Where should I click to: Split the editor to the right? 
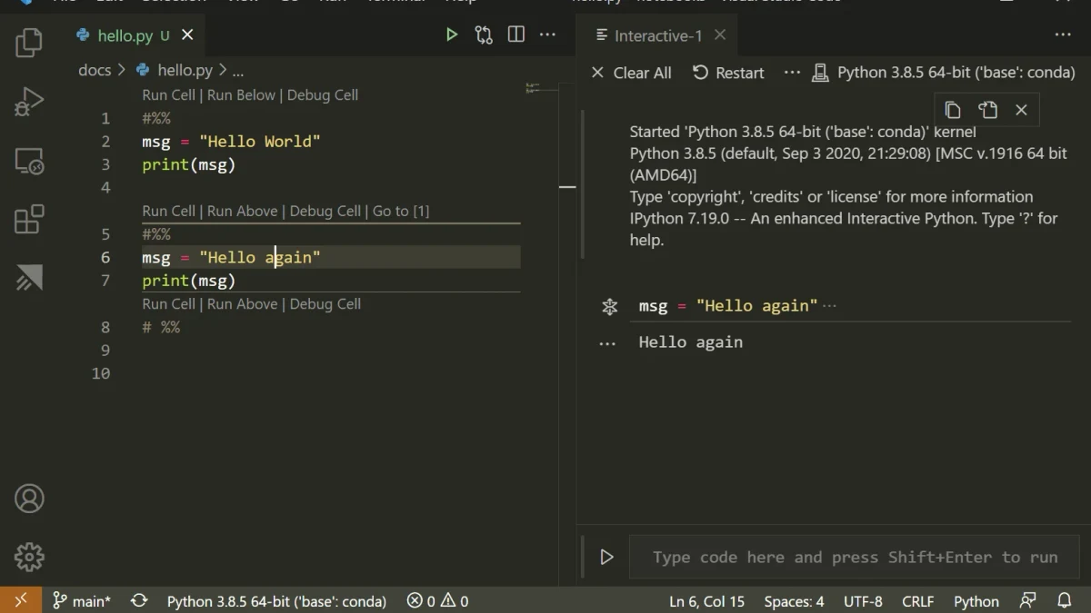click(515, 35)
